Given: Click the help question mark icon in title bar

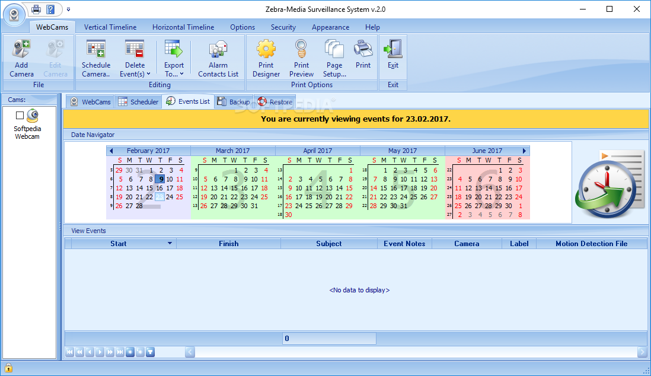Looking at the screenshot, I should tap(50, 9).
